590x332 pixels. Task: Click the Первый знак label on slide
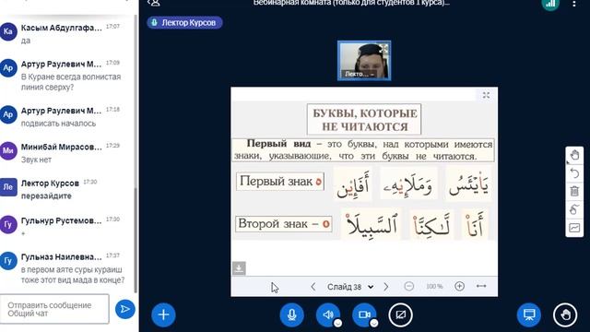(x=280, y=182)
